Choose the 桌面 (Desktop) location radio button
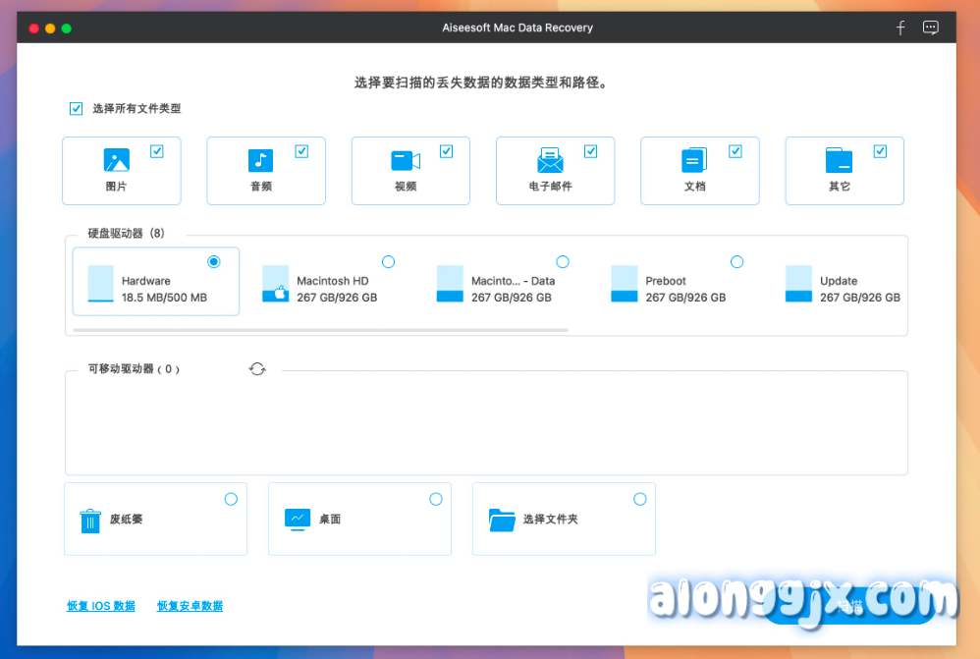The image size is (980, 659). coord(436,499)
